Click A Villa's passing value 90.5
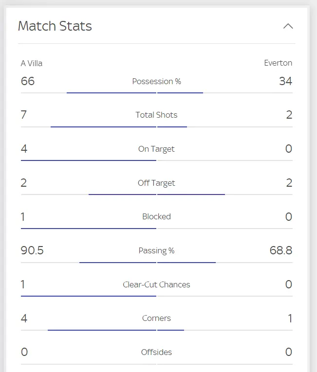The image size is (317, 372). click(x=32, y=251)
